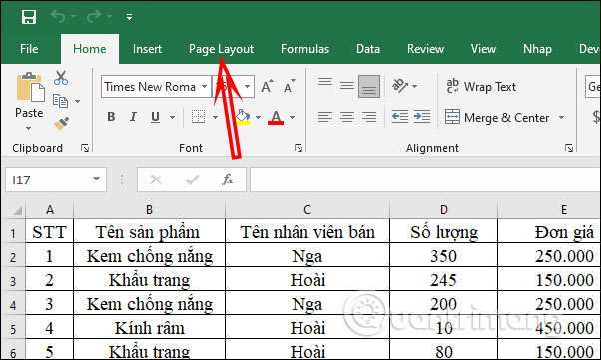The height and width of the screenshot is (360, 601).
Task: Increase font size with large A
Action: click(267, 86)
